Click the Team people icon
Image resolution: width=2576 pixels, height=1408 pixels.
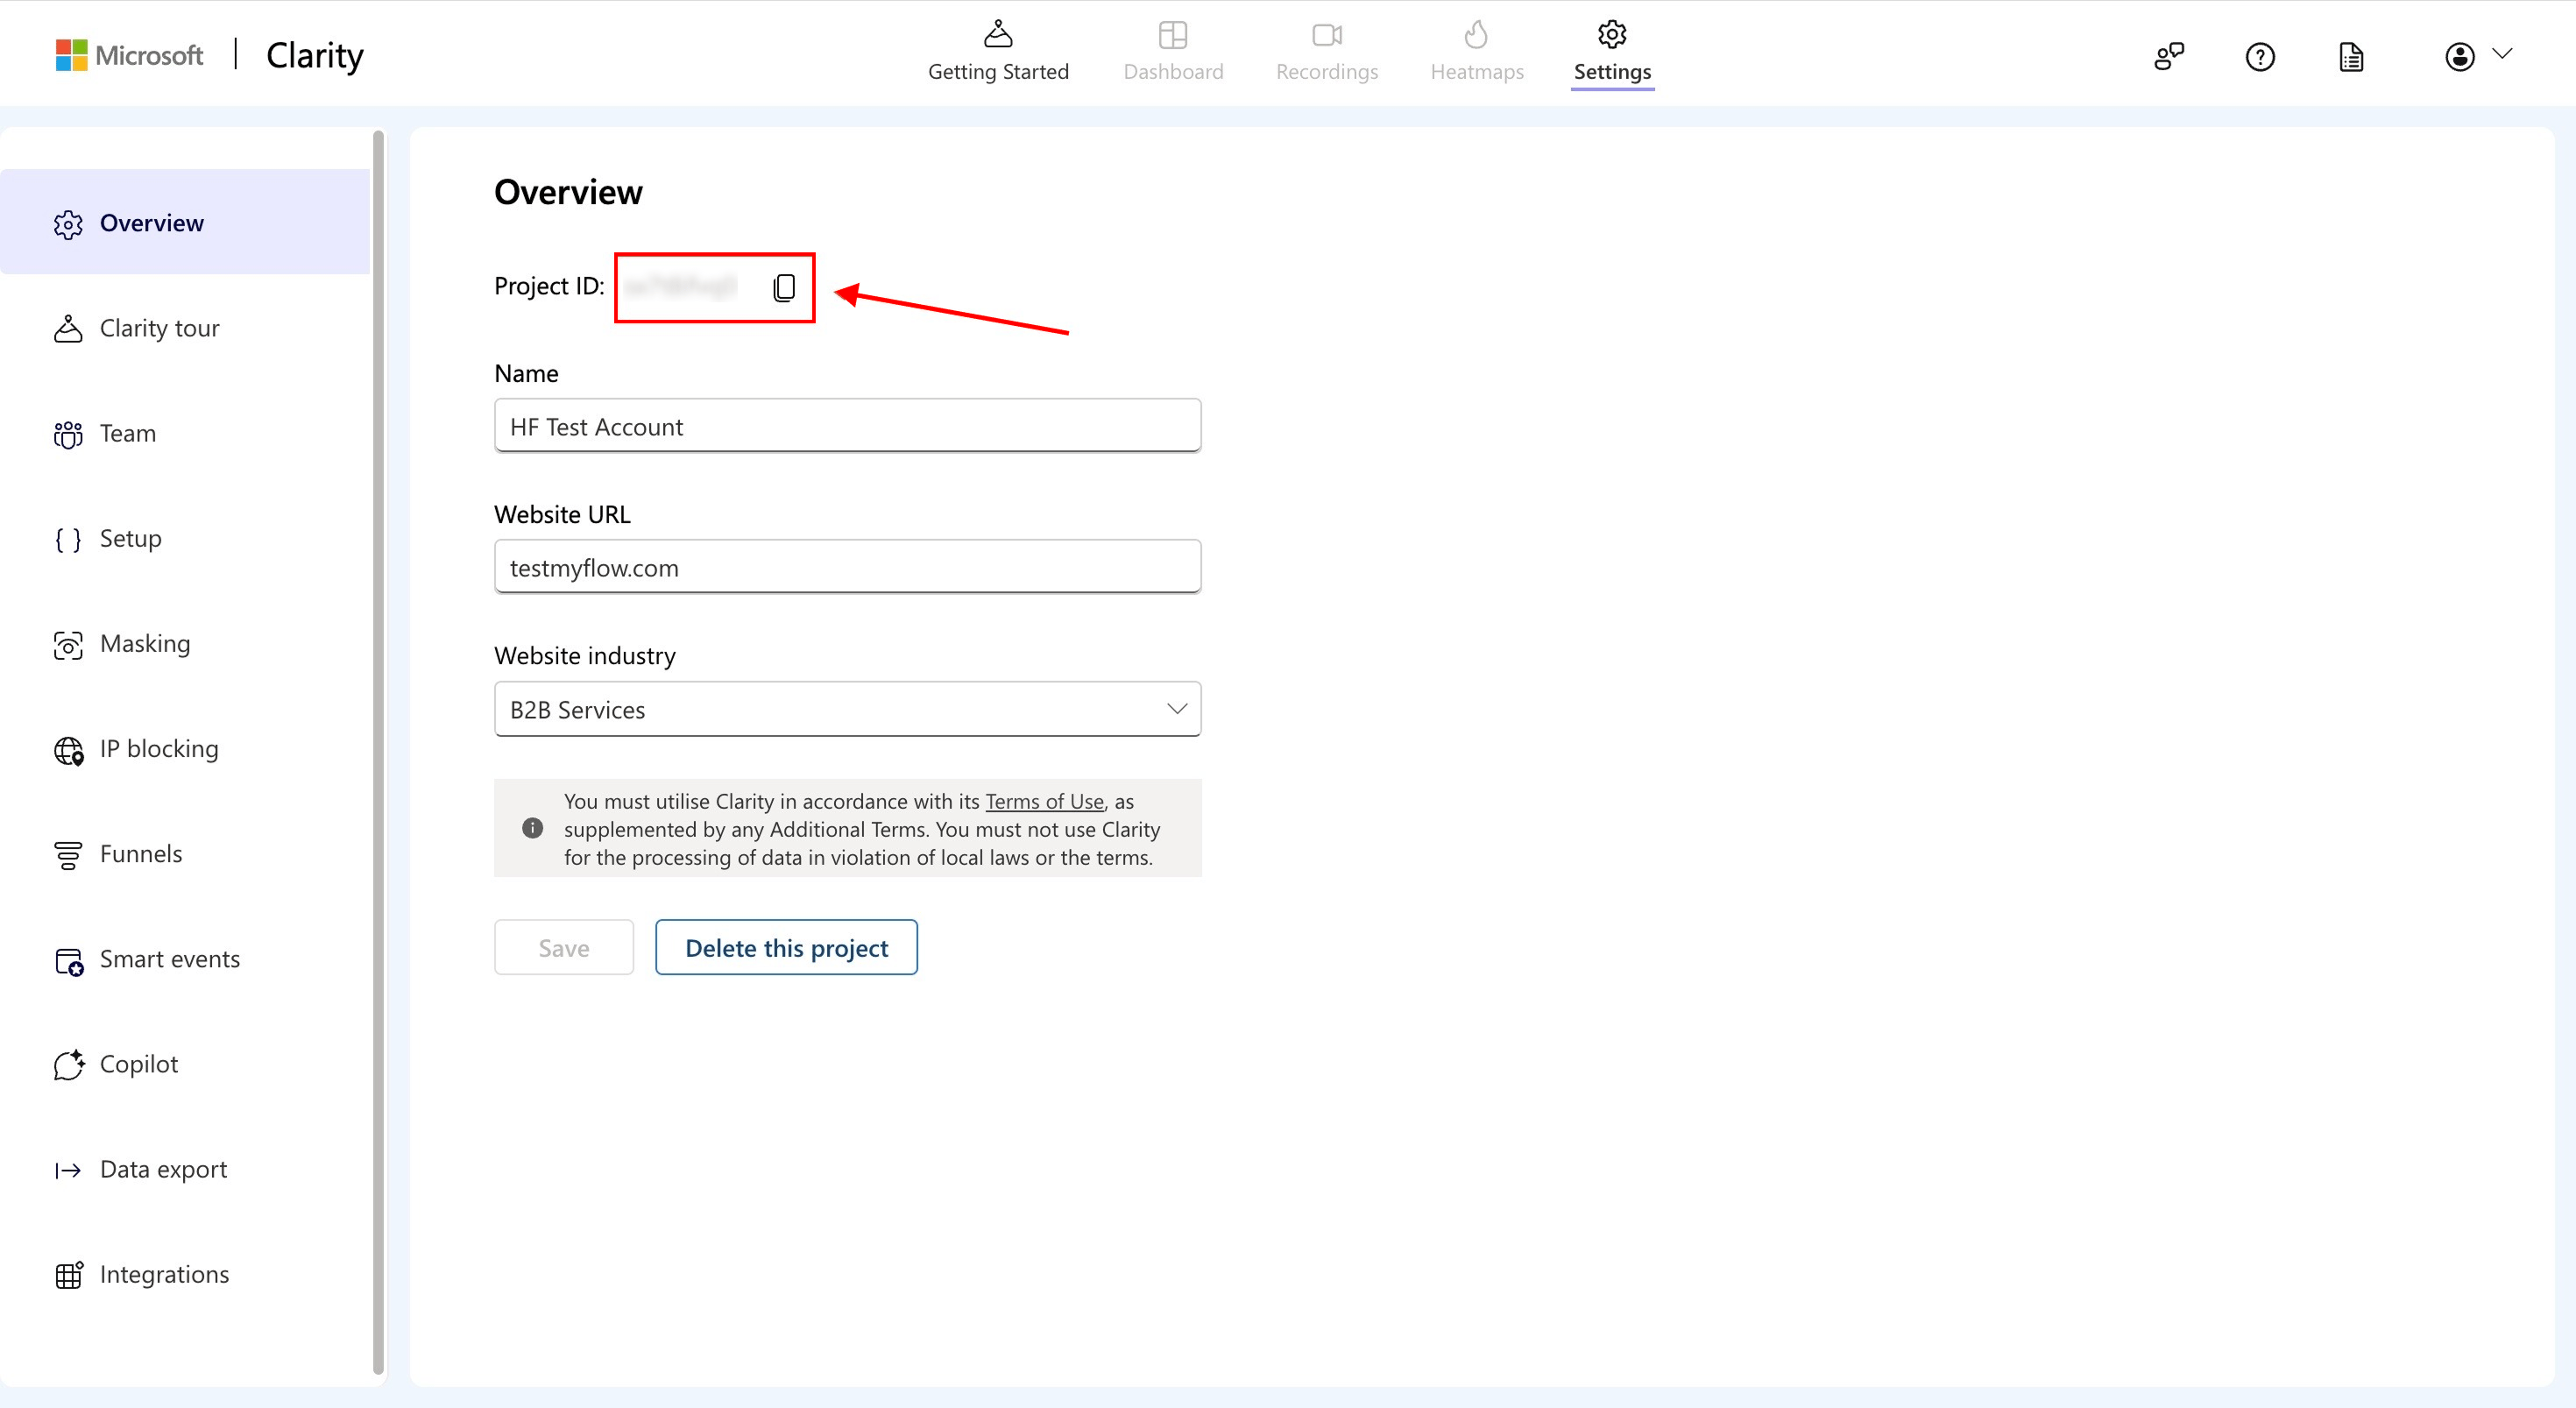pyautogui.click(x=68, y=434)
